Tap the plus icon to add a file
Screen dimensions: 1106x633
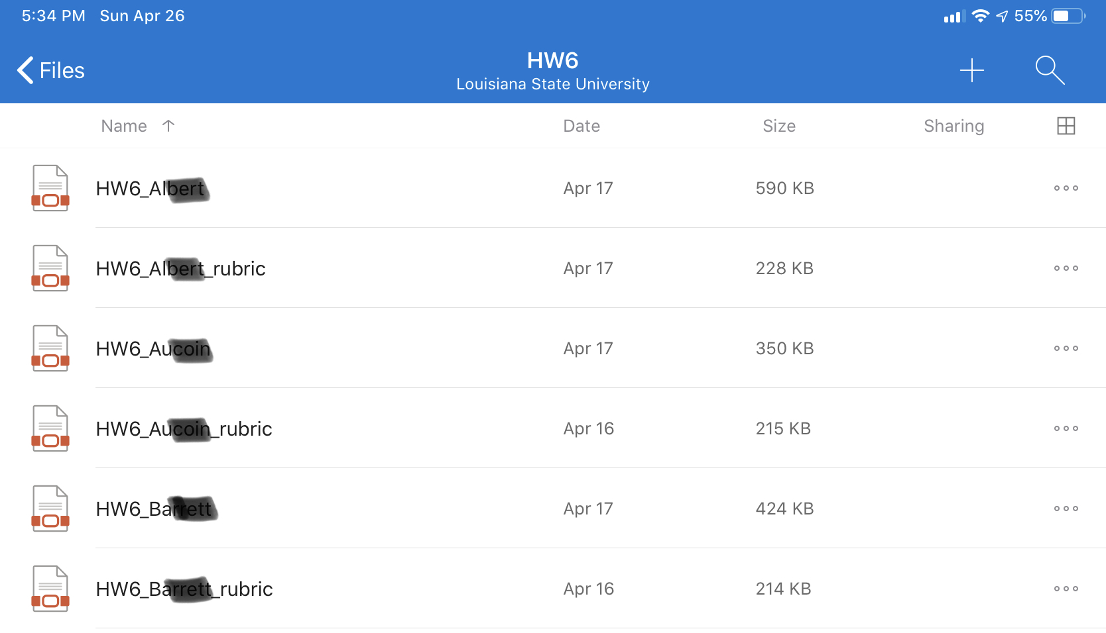[972, 70]
